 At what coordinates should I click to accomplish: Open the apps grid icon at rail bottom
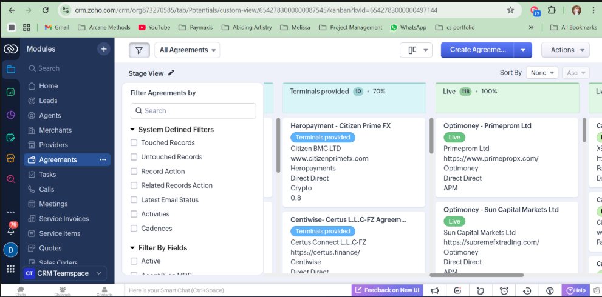(11, 269)
